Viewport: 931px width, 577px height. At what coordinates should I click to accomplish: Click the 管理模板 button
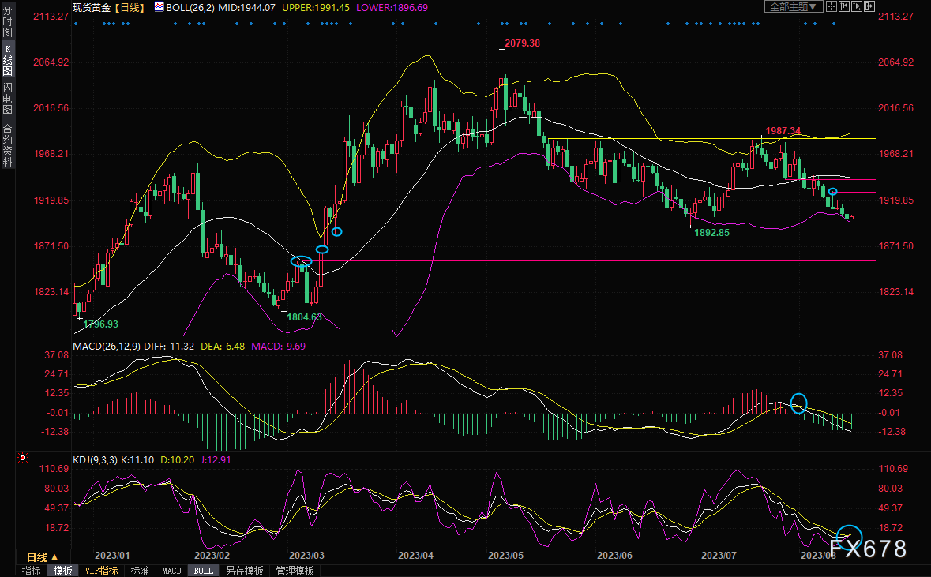(295, 571)
